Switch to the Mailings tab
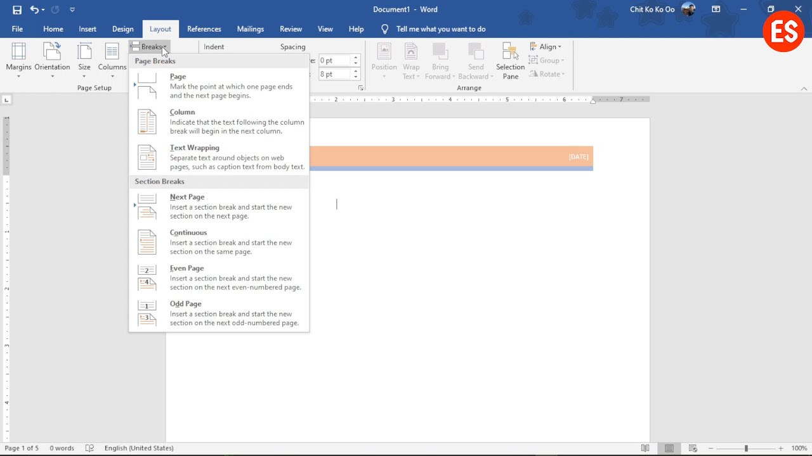The width and height of the screenshot is (812, 456). click(x=251, y=29)
